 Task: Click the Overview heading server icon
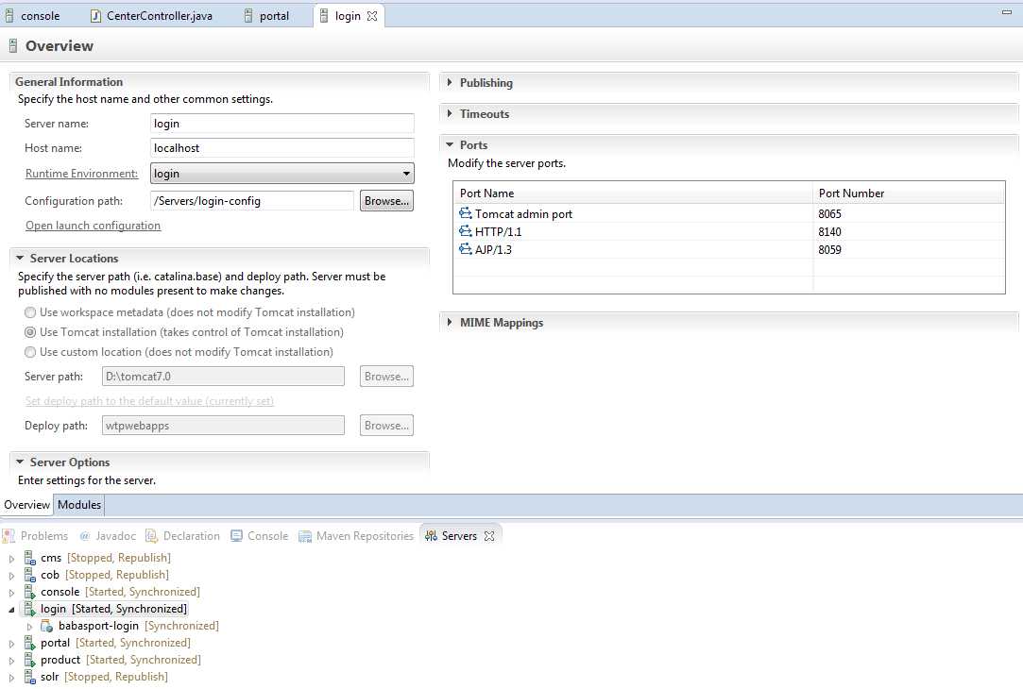[13, 45]
